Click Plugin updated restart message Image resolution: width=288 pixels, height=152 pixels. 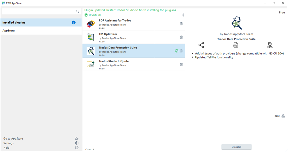click(131, 10)
